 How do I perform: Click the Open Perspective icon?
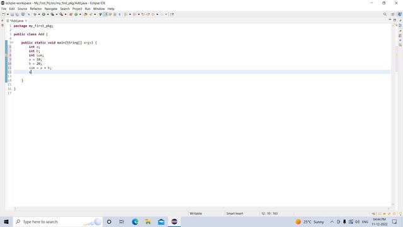click(x=393, y=15)
